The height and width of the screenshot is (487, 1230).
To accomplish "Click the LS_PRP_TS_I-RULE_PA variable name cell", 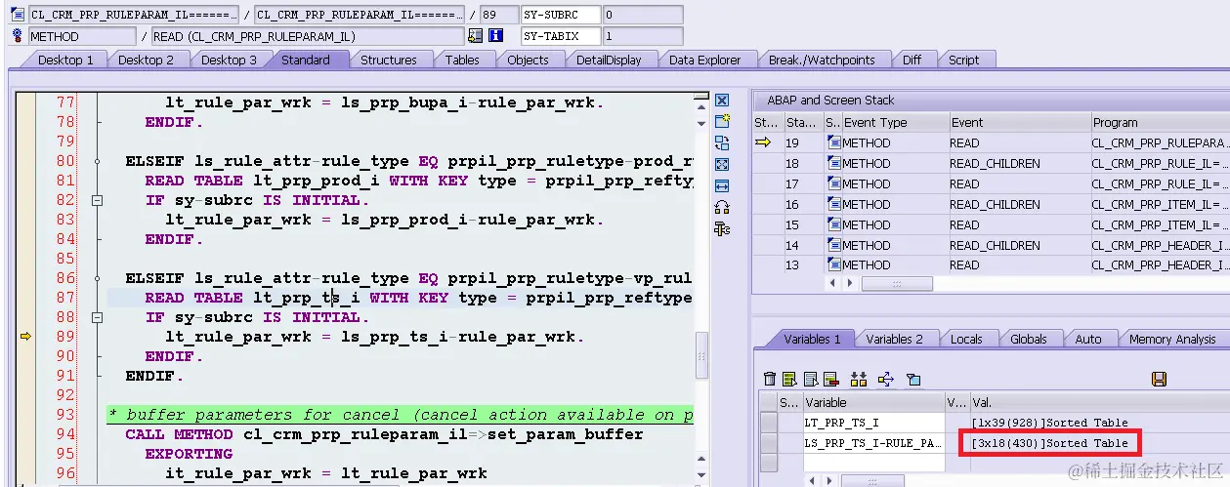I will coord(873,443).
